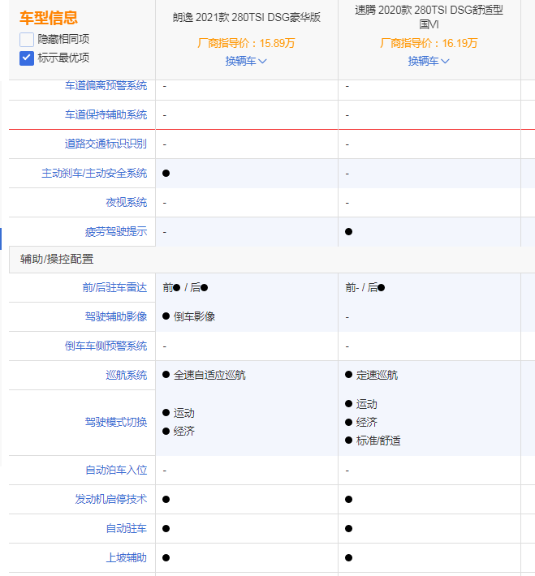535x576 pixels.
Task: Select the 夜视系统 parameter link
Action: pos(126,203)
